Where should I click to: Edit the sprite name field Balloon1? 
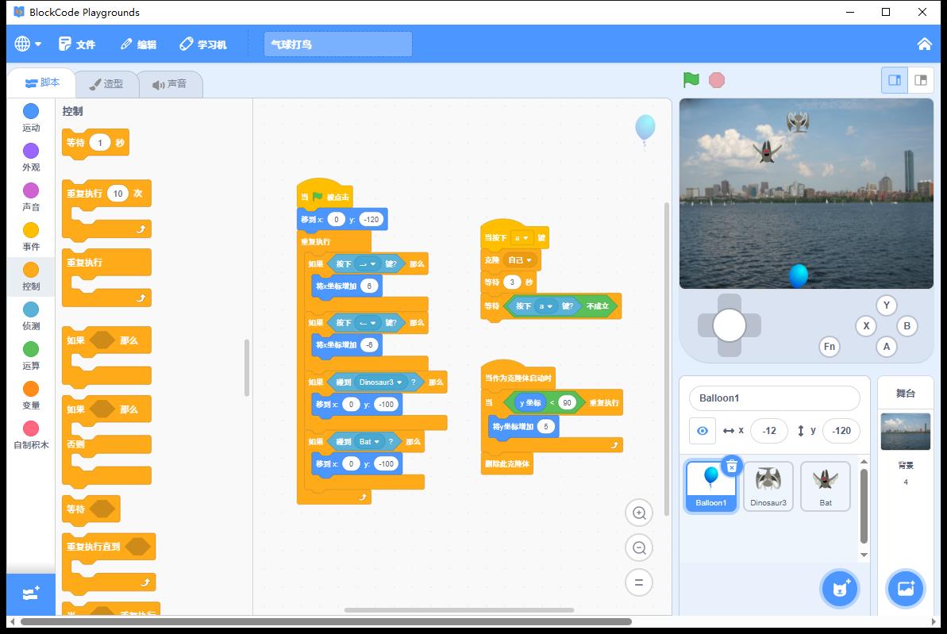click(x=774, y=398)
